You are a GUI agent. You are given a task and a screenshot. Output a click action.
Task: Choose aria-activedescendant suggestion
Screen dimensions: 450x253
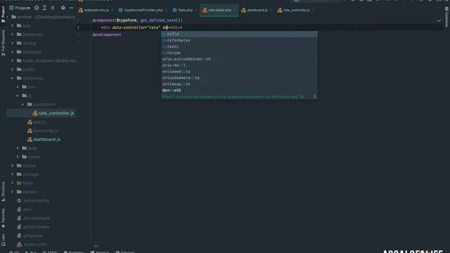(239, 59)
